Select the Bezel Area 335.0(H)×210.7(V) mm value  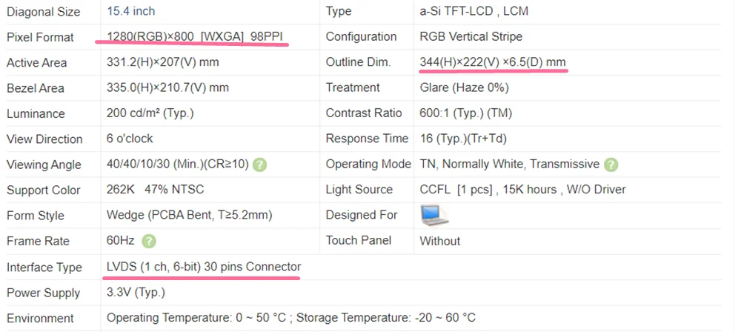click(167, 88)
